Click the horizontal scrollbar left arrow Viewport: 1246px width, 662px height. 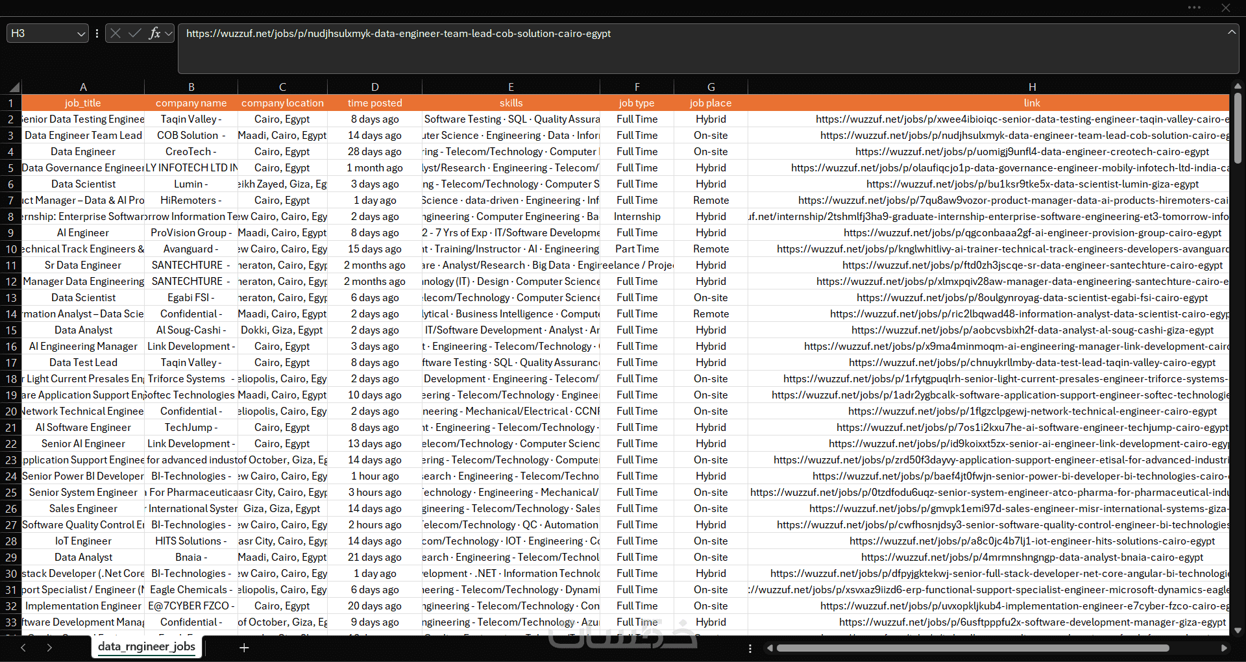[x=770, y=648]
